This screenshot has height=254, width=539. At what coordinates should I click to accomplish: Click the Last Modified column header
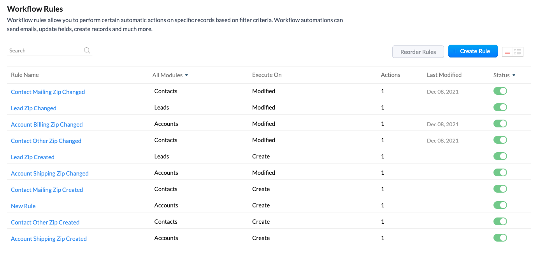pyautogui.click(x=444, y=75)
